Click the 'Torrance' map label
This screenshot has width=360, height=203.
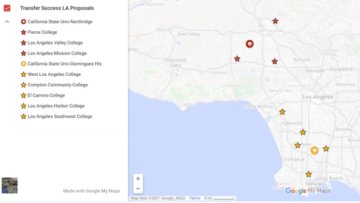pos(294,160)
